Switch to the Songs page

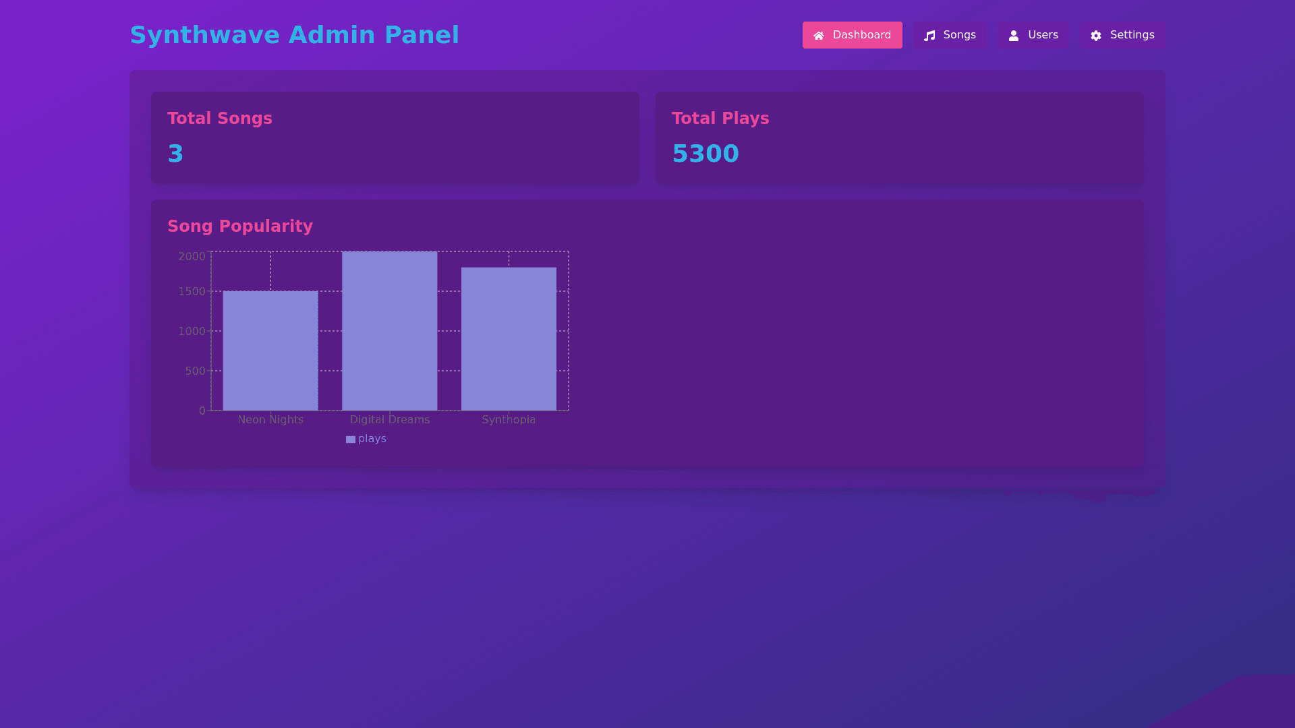(950, 35)
